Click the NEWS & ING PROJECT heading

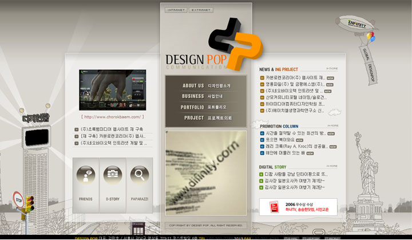(x=279, y=69)
